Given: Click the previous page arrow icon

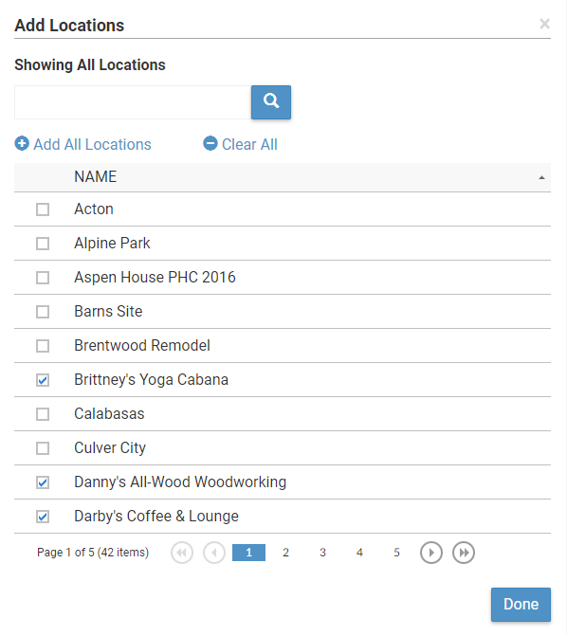Looking at the screenshot, I should (x=214, y=553).
